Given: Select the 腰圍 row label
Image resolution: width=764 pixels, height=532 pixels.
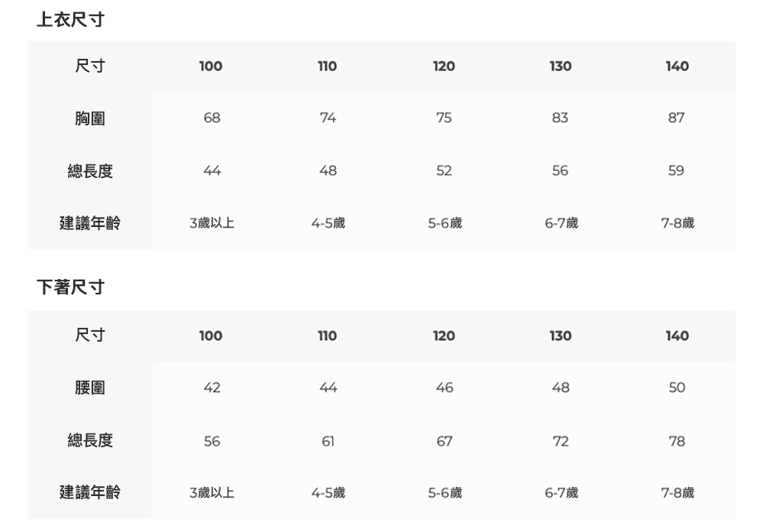Looking at the screenshot, I should pyautogui.click(x=90, y=388).
